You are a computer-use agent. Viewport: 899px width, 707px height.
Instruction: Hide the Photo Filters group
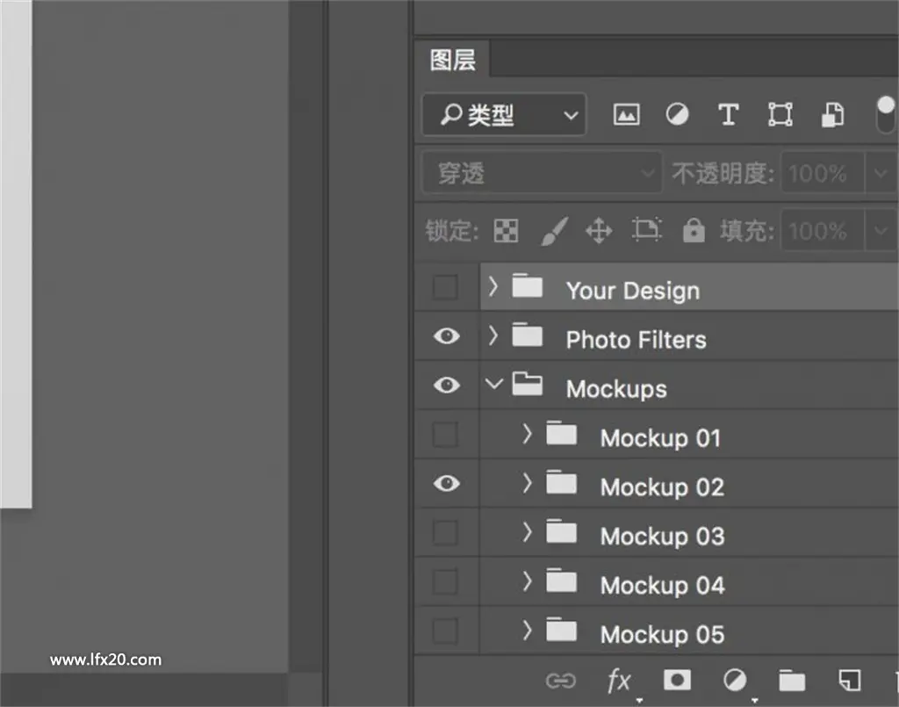tap(447, 336)
